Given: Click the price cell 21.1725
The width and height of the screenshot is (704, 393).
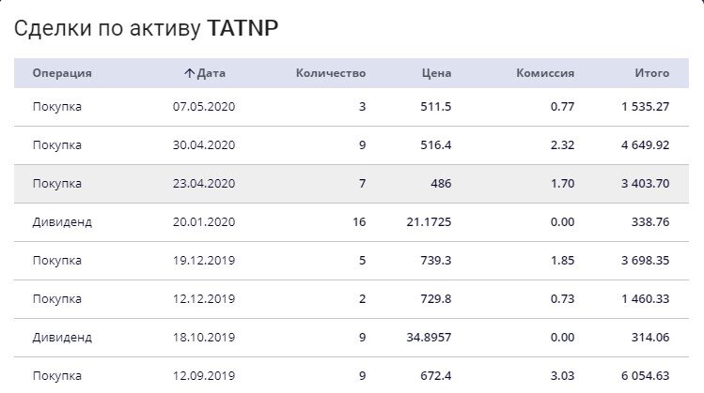Looking at the screenshot, I should click(429, 222).
